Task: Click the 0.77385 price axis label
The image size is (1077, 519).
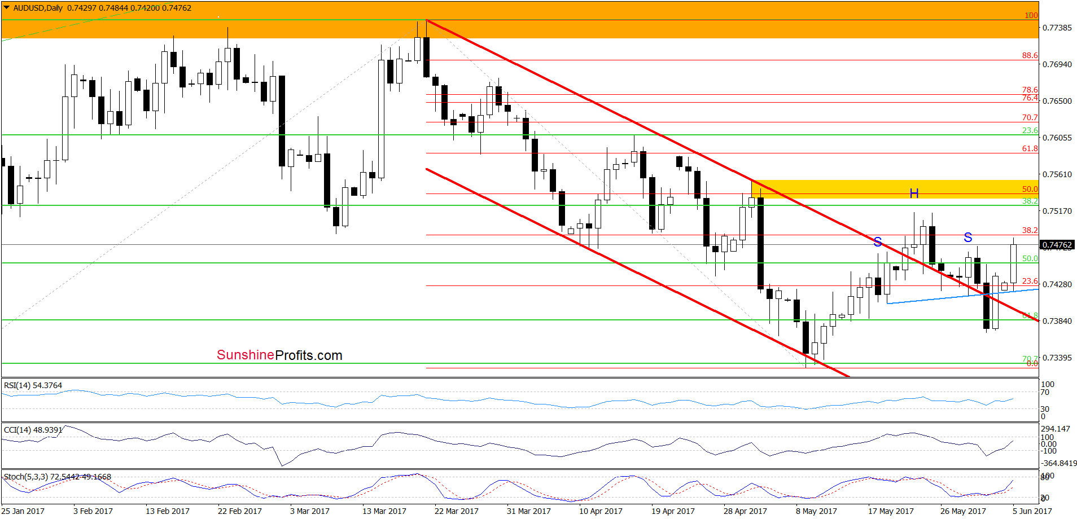Action: tap(1057, 28)
